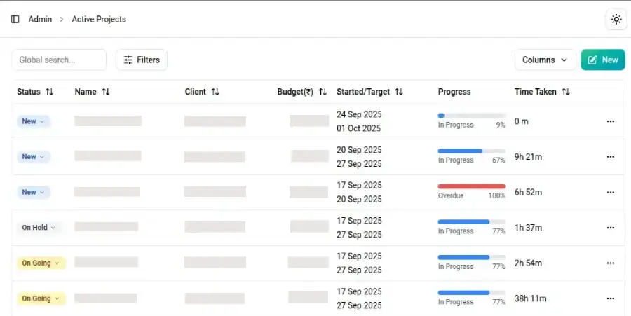631x316 pixels.
Task: Select Active Projects breadcrumb
Action: tap(99, 20)
